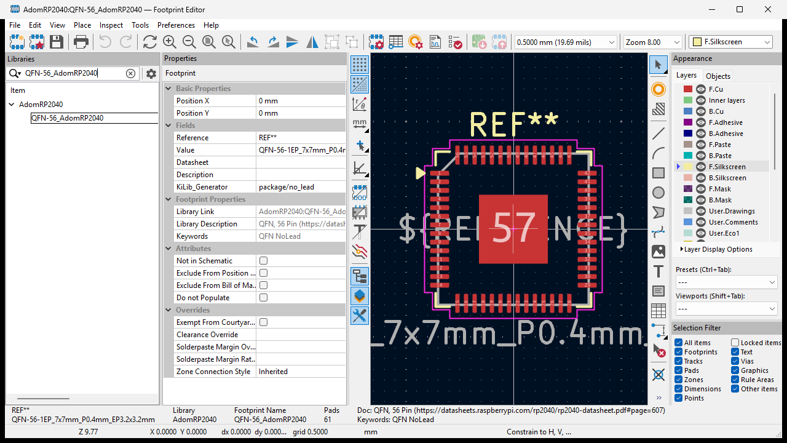Screen dimensions: 787x443
Task: Select the Draw Circle tool
Action: pyautogui.click(x=658, y=193)
